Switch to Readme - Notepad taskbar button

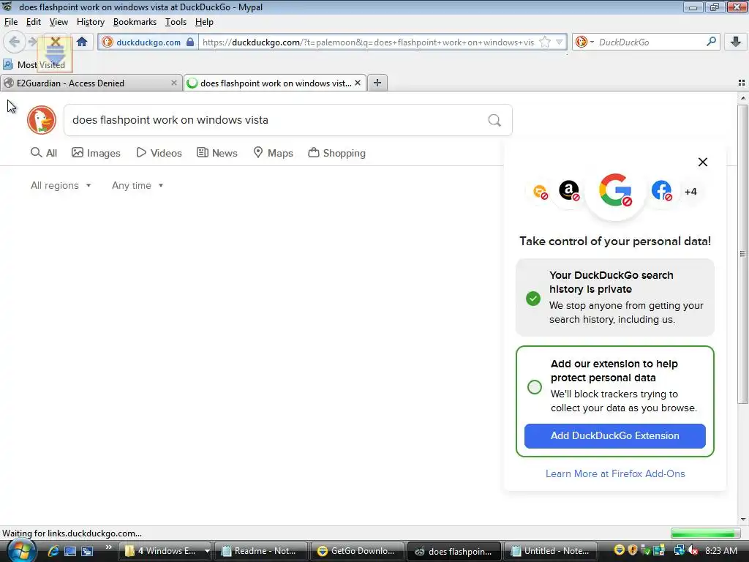coord(260,551)
